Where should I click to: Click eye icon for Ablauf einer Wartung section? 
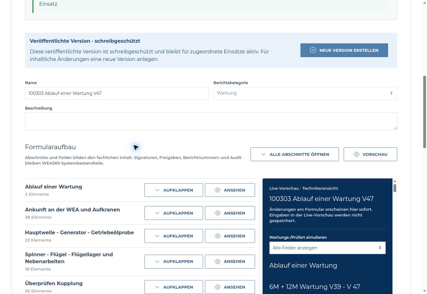point(218,190)
